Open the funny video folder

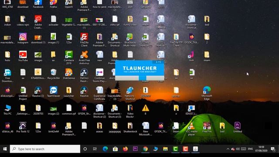[x=130, y=20]
